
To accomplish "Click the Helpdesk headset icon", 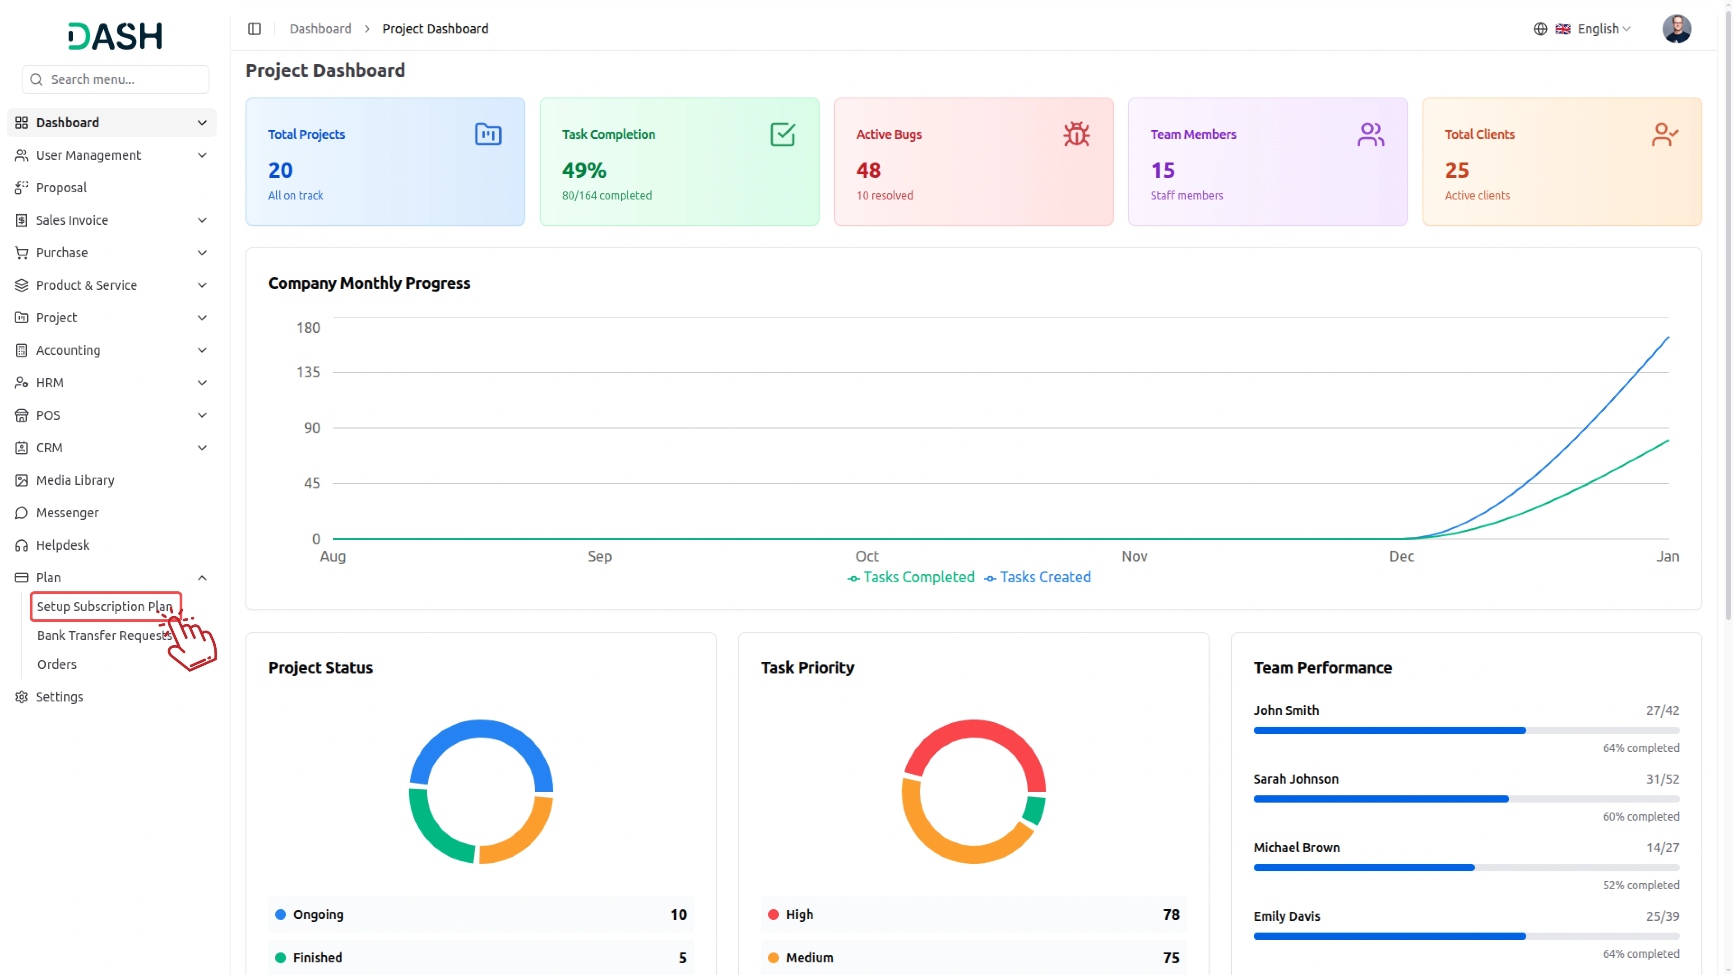I will tap(22, 545).
